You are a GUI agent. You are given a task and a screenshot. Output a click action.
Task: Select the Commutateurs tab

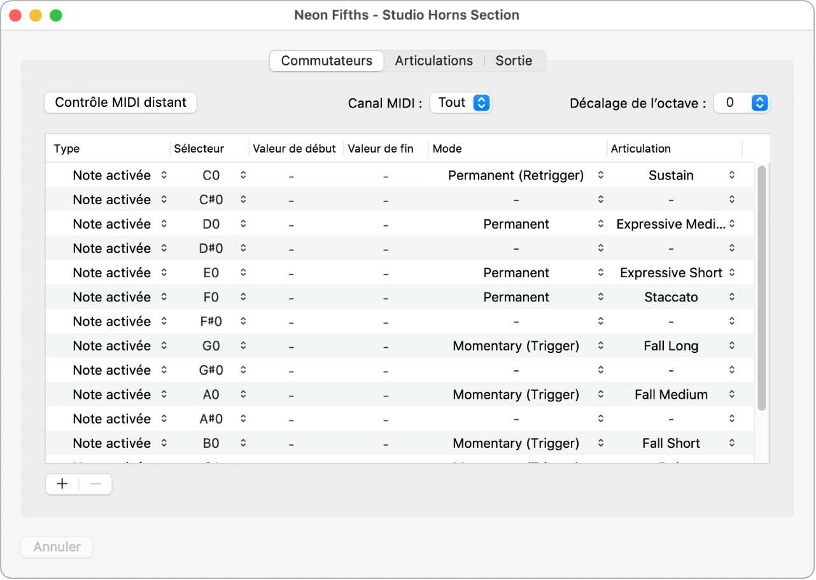327,61
